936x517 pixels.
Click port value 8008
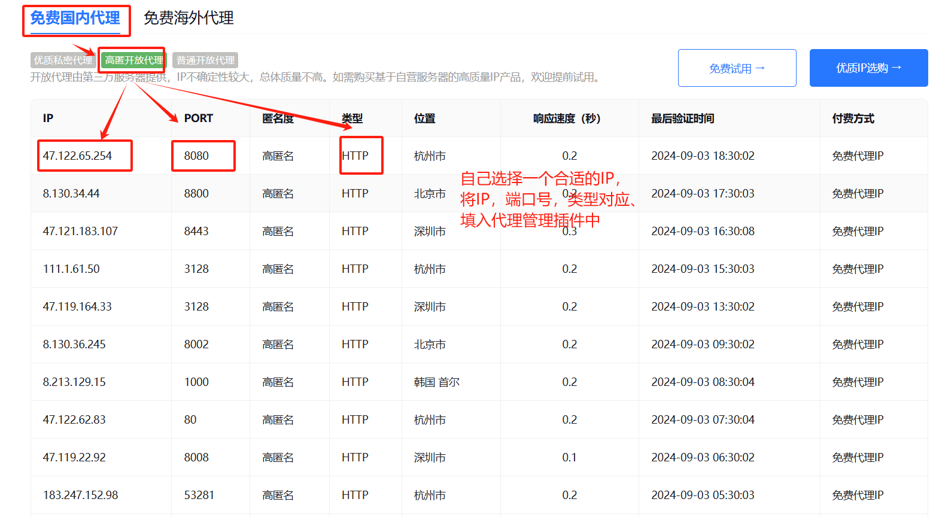[x=196, y=458]
